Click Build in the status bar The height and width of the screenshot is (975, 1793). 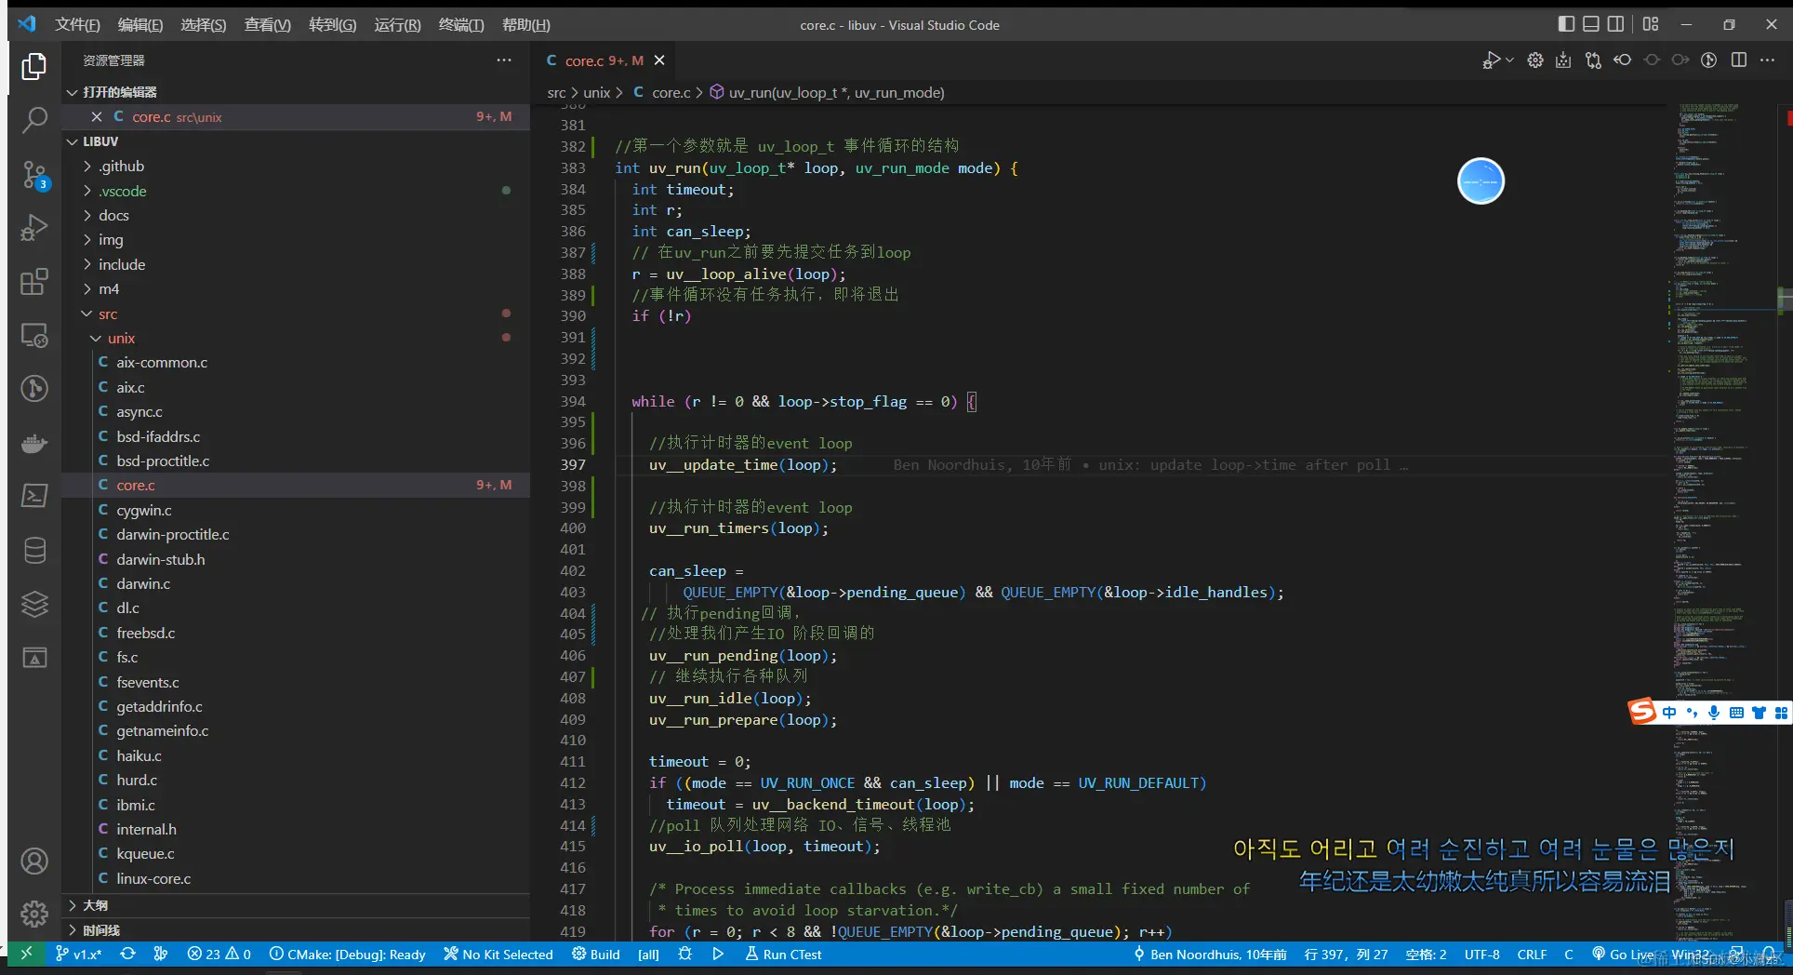coord(596,955)
